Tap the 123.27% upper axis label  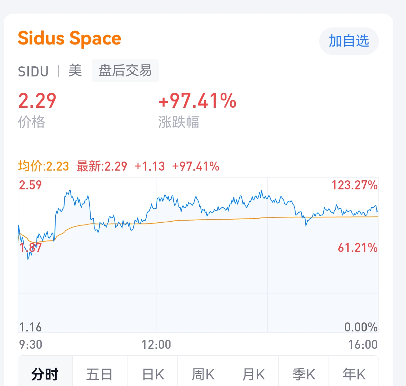point(354,185)
